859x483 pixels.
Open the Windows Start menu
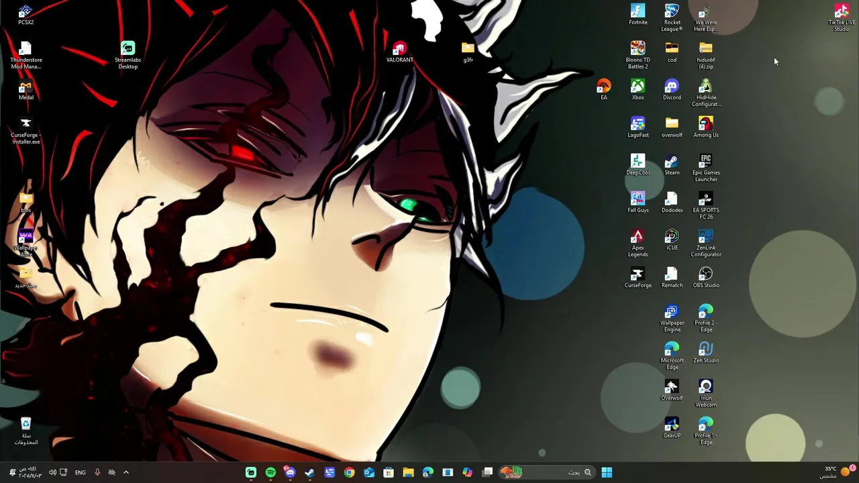coord(607,472)
